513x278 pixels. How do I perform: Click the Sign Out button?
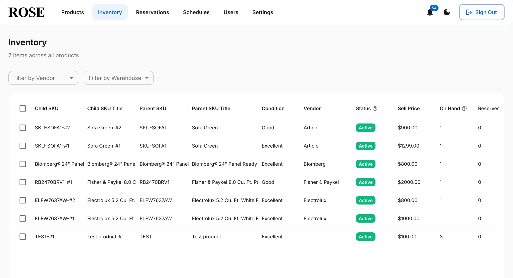tap(481, 12)
